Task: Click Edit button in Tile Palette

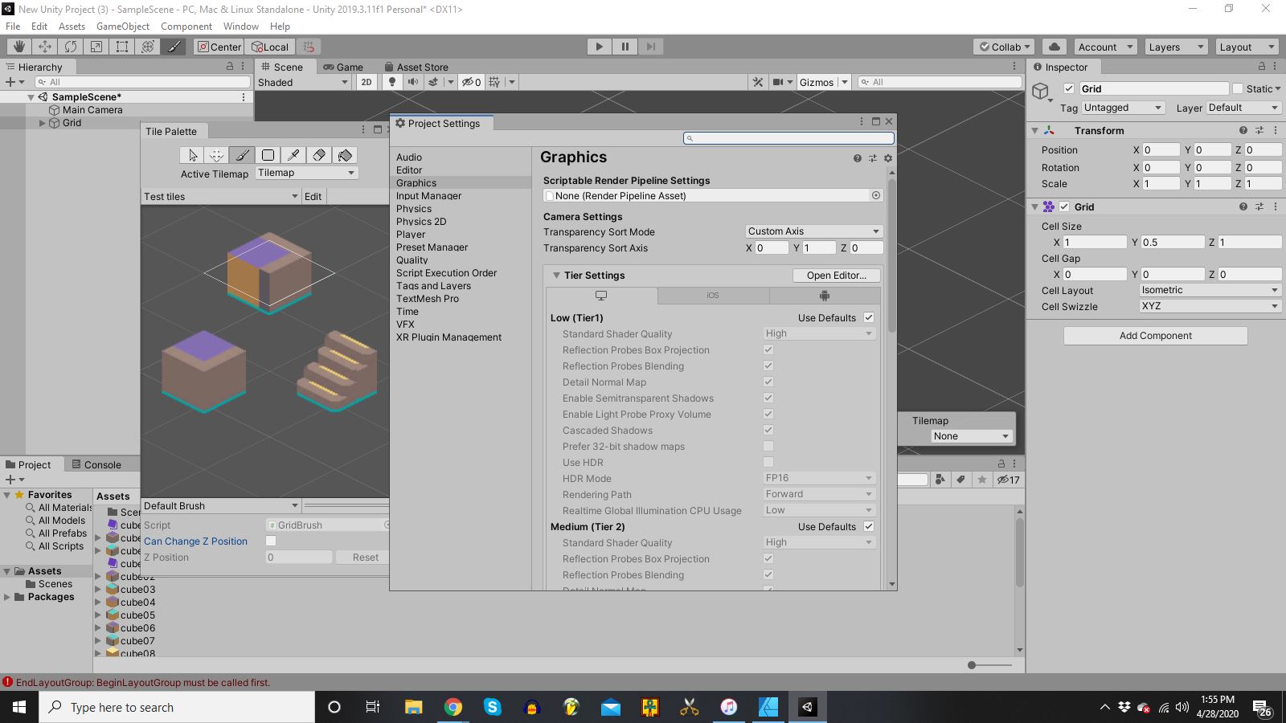Action: (313, 196)
